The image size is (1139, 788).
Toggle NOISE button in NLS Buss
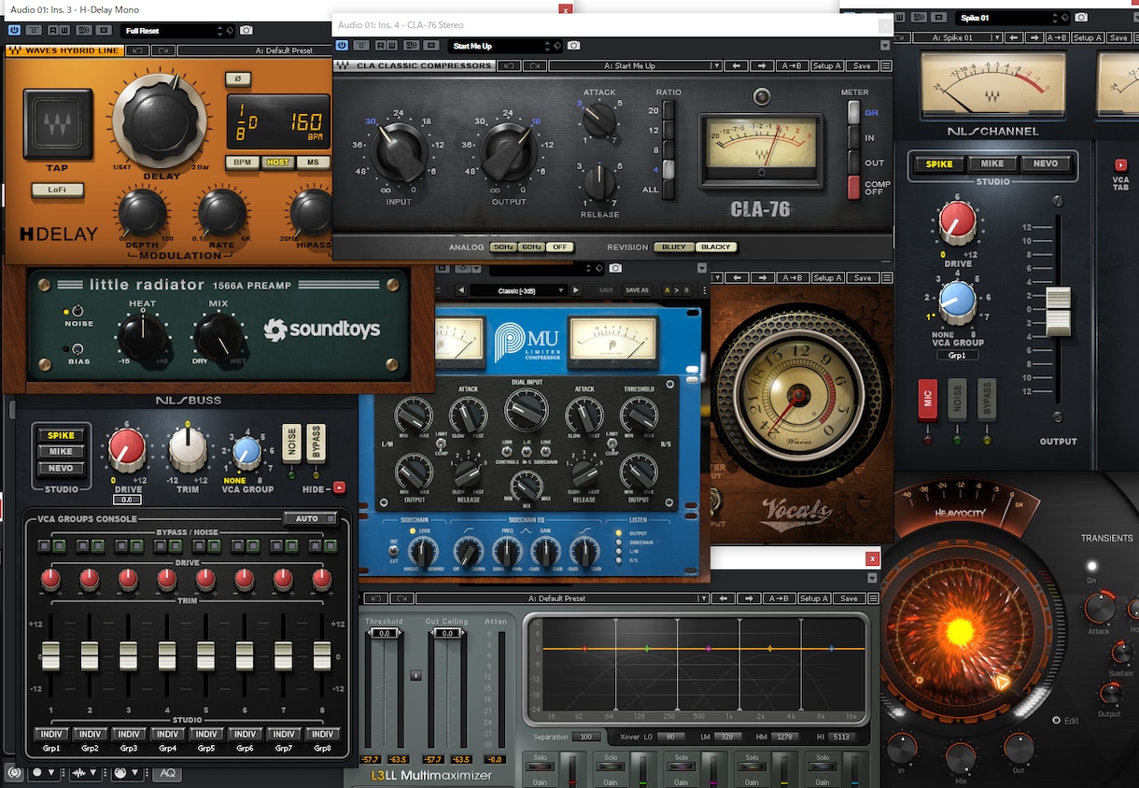click(291, 444)
